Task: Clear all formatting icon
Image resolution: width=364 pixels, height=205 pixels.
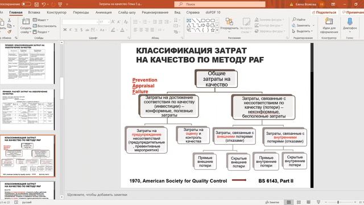Action: (x=126, y=22)
